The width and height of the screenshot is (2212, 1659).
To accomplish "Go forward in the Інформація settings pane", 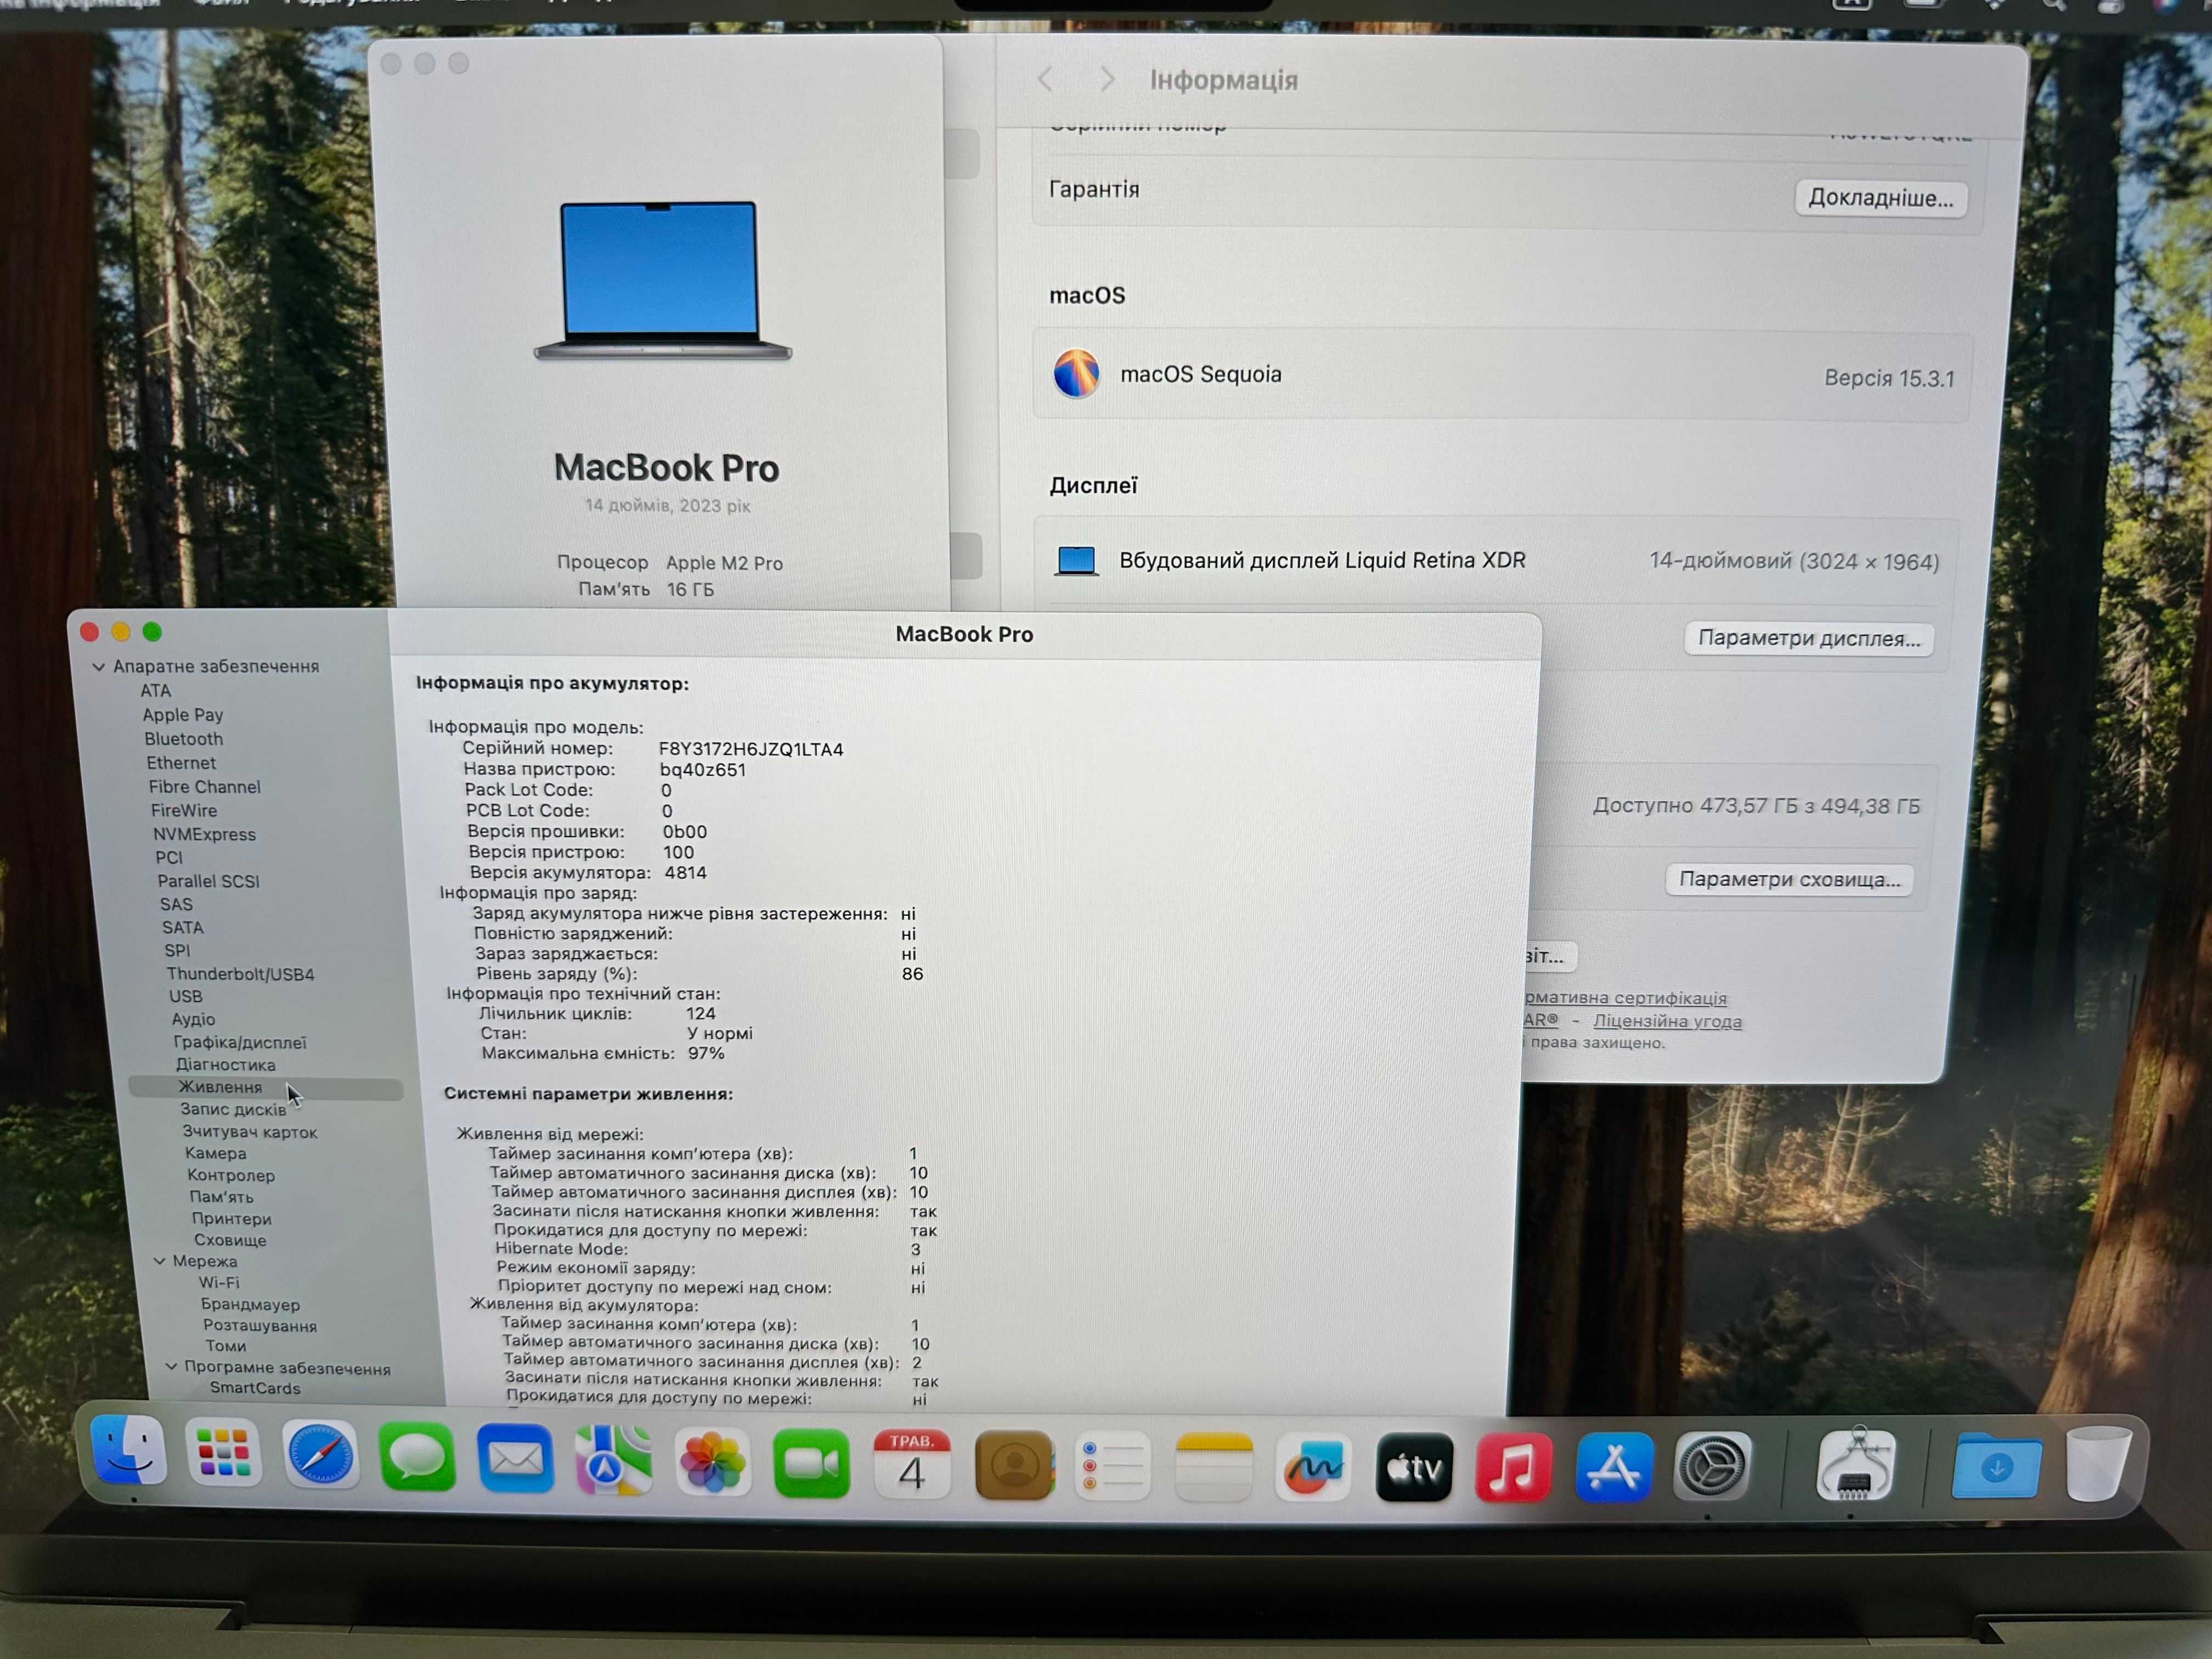I will coord(1106,79).
